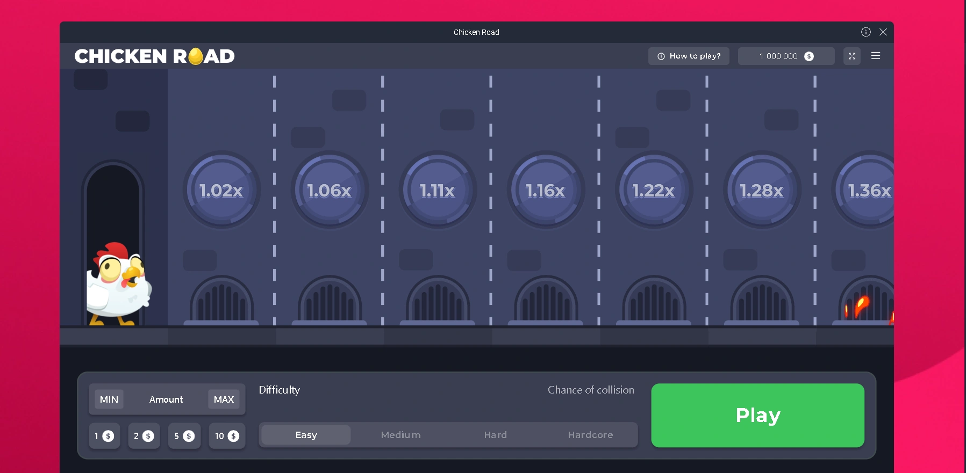Choose the 5 dollar bet preset
The height and width of the screenshot is (473, 966).
point(184,436)
